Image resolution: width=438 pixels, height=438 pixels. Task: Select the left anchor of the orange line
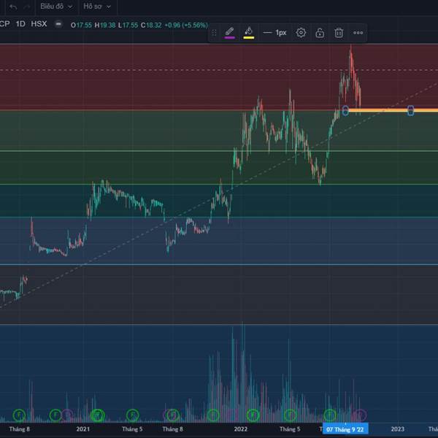click(345, 111)
